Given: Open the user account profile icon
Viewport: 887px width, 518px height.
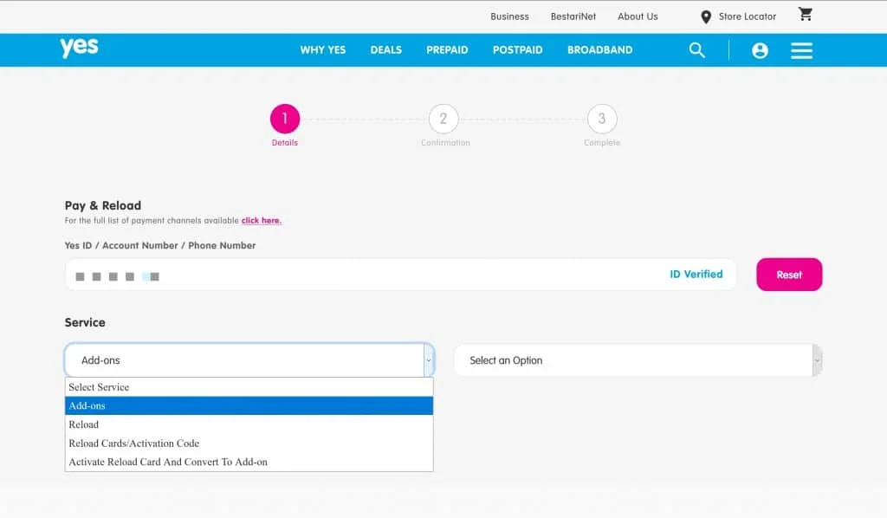Looking at the screenshot, I should (x=760, y=50).
